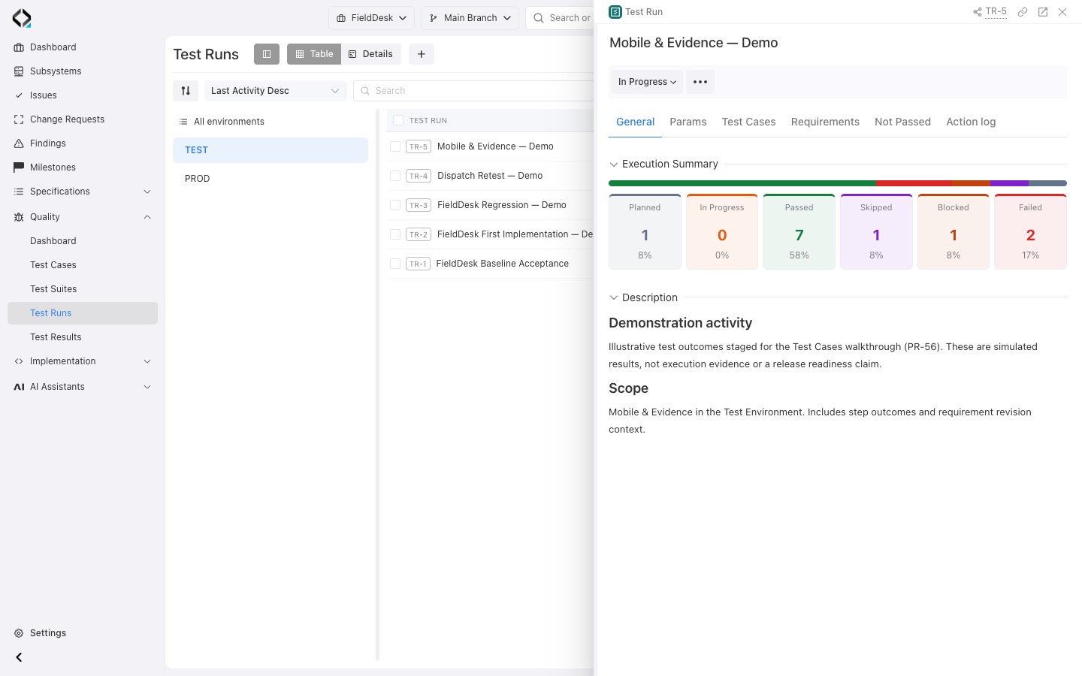Open test run in new window

1043,12
